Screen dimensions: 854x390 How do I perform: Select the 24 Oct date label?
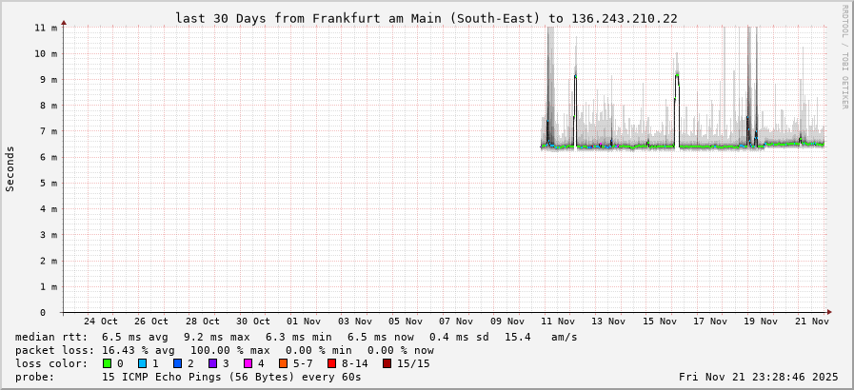coord(101,322)
